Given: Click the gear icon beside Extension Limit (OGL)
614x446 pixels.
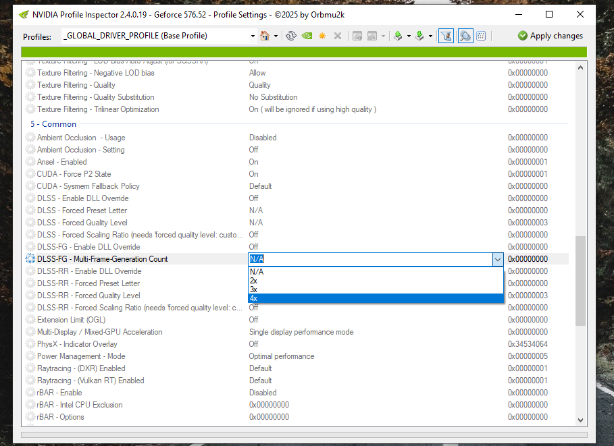Looking at the screenshot, I should tap(30, 320).
